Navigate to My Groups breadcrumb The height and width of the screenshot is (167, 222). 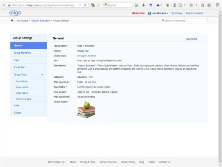coord(22,21)
